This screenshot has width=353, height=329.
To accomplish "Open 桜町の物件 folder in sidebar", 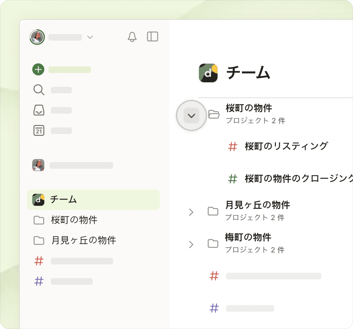I will [x=74, y=220].
